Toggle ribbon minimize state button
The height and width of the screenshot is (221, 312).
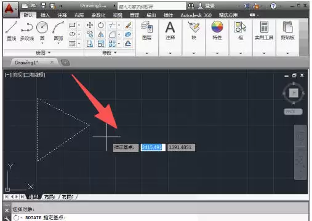[252, 15]
